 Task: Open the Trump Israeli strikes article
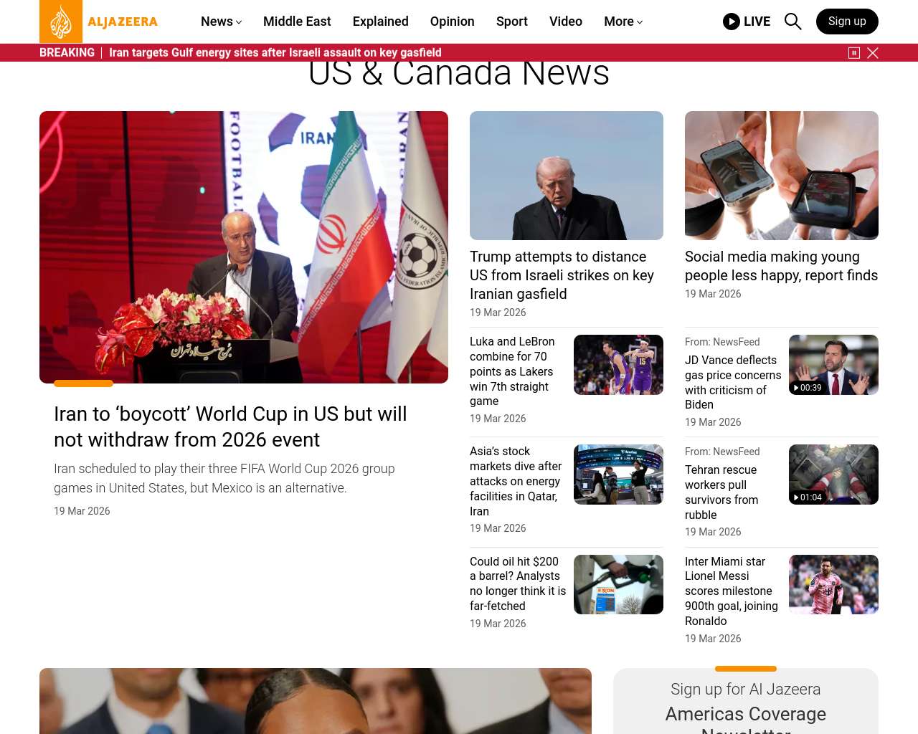tap(562, 275)
